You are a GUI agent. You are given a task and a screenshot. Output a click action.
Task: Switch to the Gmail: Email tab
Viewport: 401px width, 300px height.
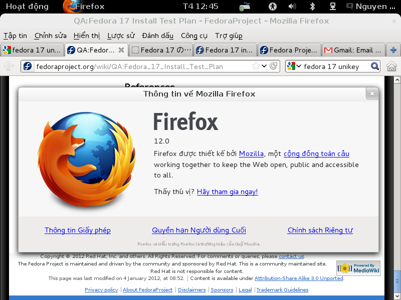[x=353, y=50]
